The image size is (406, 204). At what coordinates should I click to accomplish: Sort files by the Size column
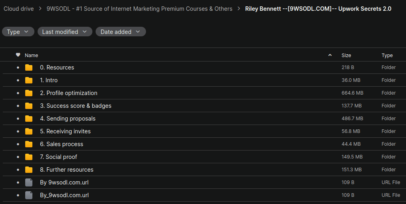(346, 55)
